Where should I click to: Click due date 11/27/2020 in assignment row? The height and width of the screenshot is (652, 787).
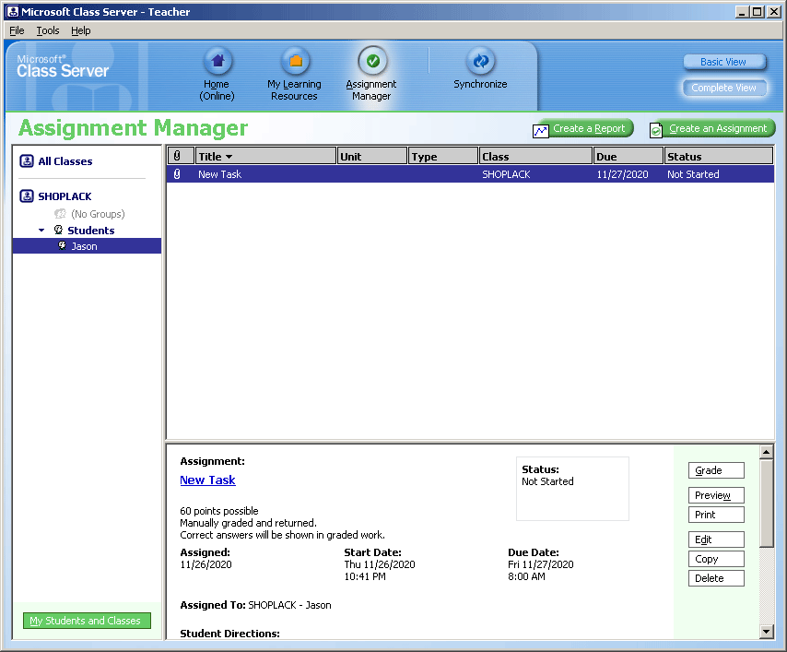tap(622, 174)
